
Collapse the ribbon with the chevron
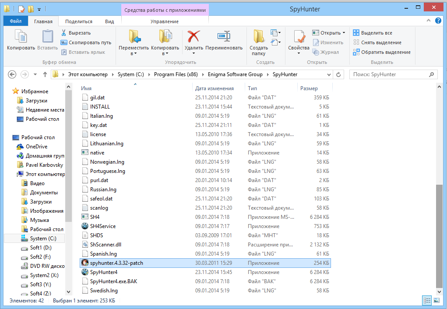[429, 21]
